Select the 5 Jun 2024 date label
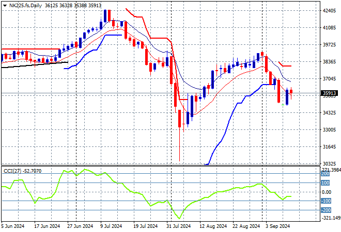 click(13, 226)
